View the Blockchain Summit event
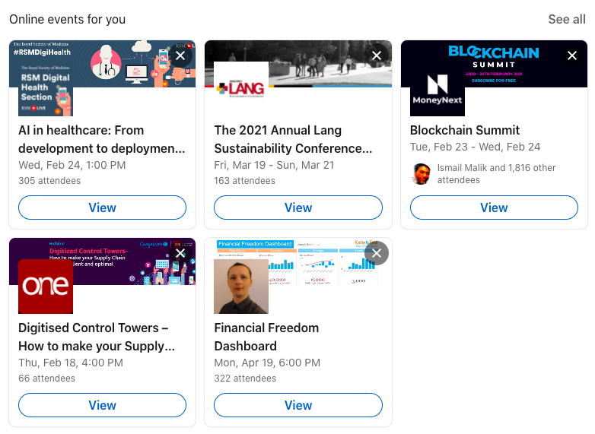The width and height of the screenshot is (595, 434). point(494,207)
